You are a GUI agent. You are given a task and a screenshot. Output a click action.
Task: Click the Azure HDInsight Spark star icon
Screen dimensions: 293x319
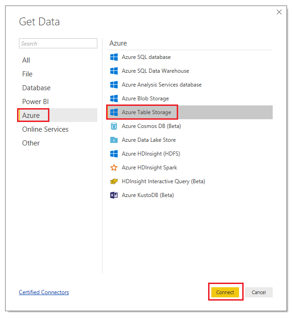(114, 168)
